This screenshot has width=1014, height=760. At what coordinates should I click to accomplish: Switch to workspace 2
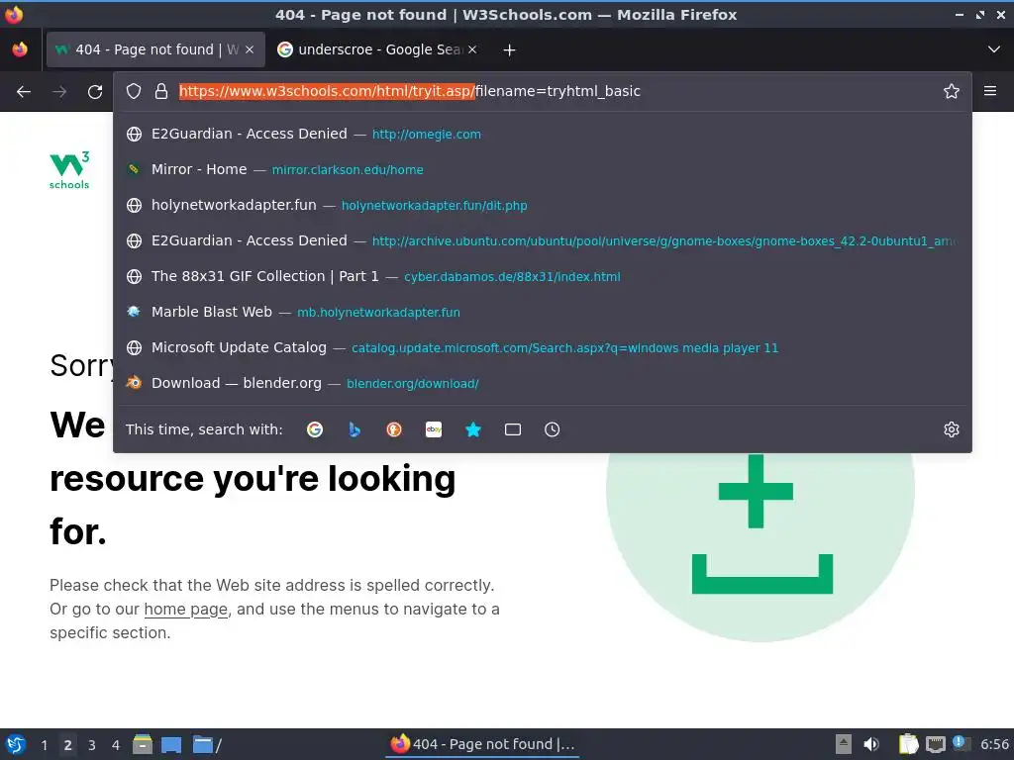[68, 745]
